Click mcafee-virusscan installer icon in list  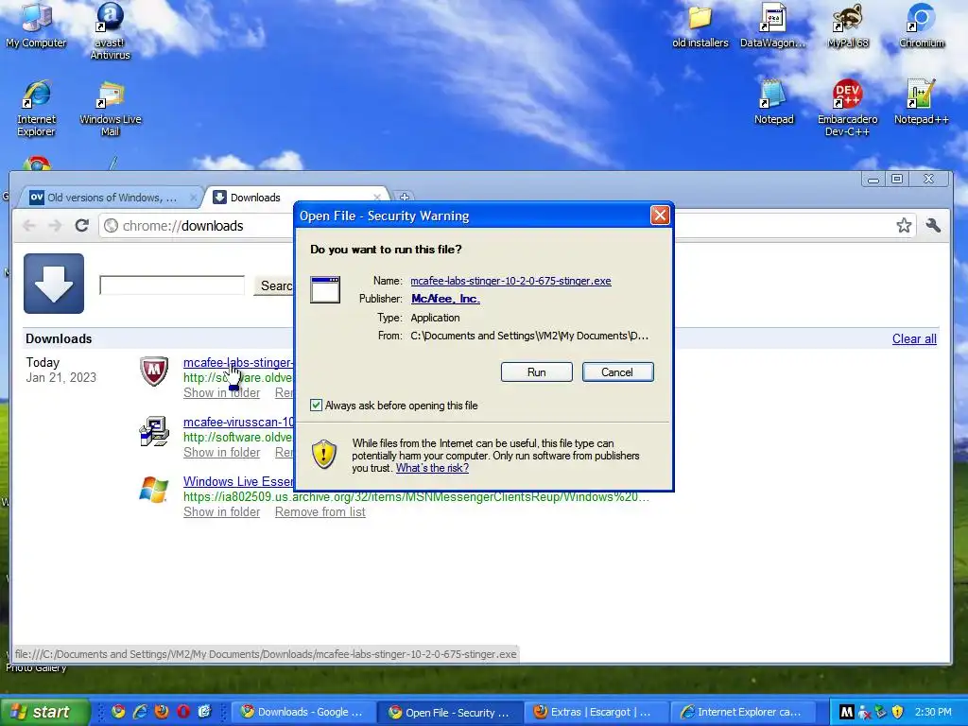[154, 430]
